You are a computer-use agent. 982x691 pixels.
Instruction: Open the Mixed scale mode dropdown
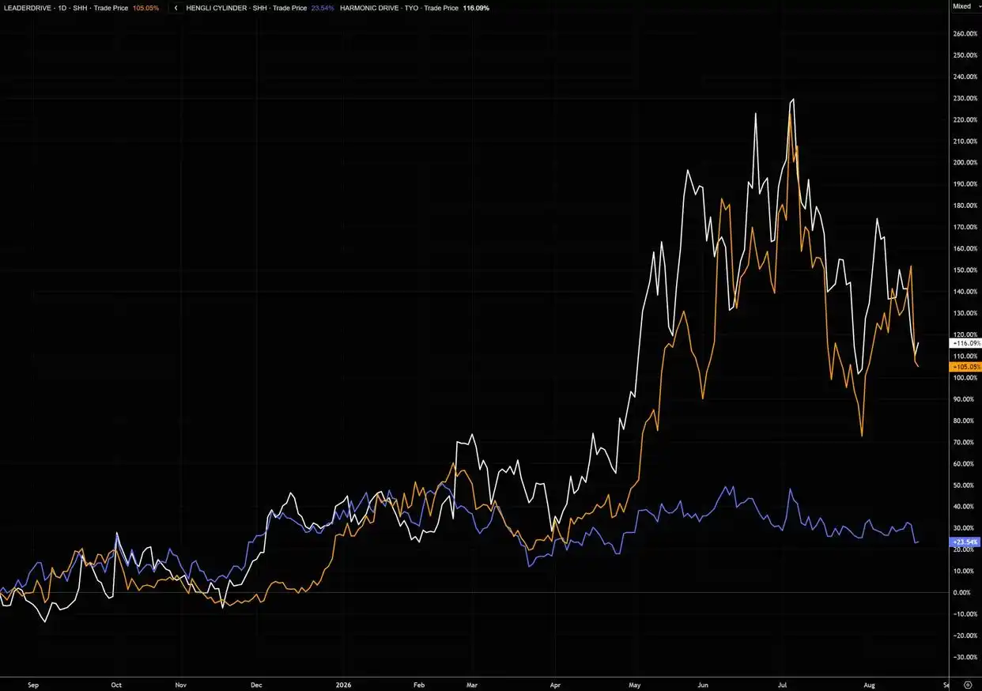click(x=962, y=6)
